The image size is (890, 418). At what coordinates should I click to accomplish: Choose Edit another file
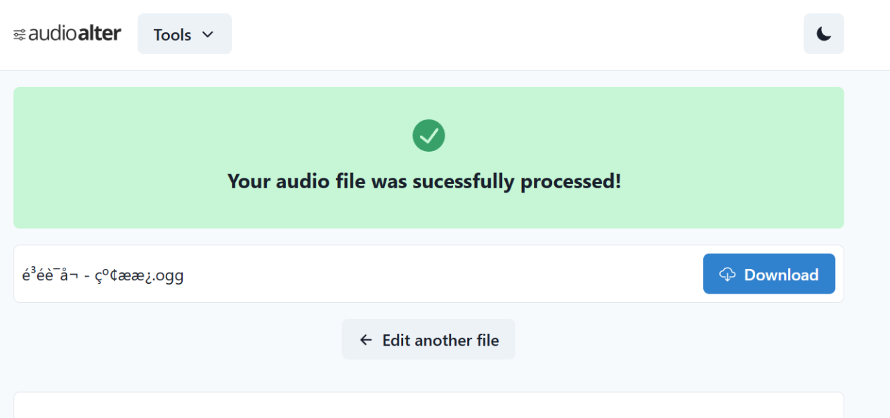[428, 340]
